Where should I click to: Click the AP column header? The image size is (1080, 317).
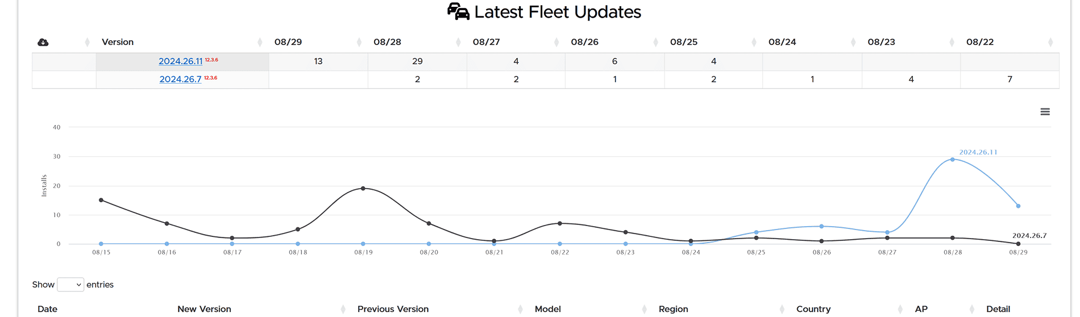coord(921,309)
